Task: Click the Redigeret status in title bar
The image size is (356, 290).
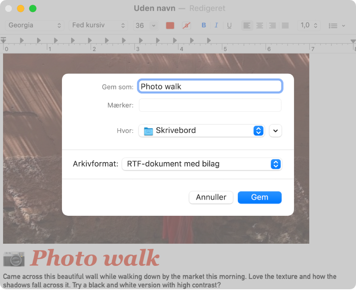Action: [207, 8]
